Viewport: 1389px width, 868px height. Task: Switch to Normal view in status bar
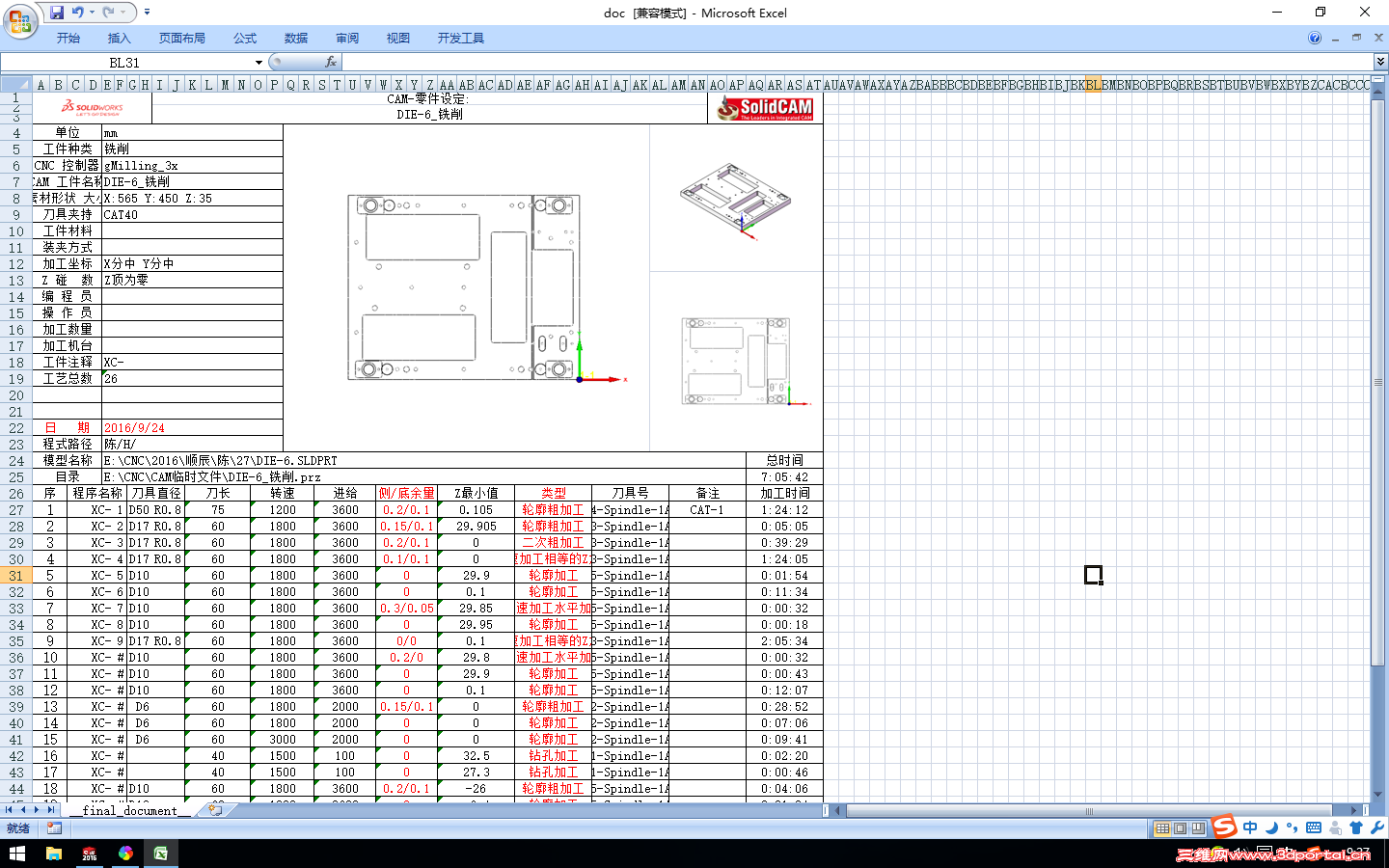pos(1163,828)
